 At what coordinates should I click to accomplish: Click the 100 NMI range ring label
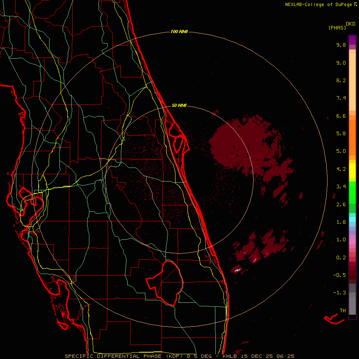(x=179, y=32)
